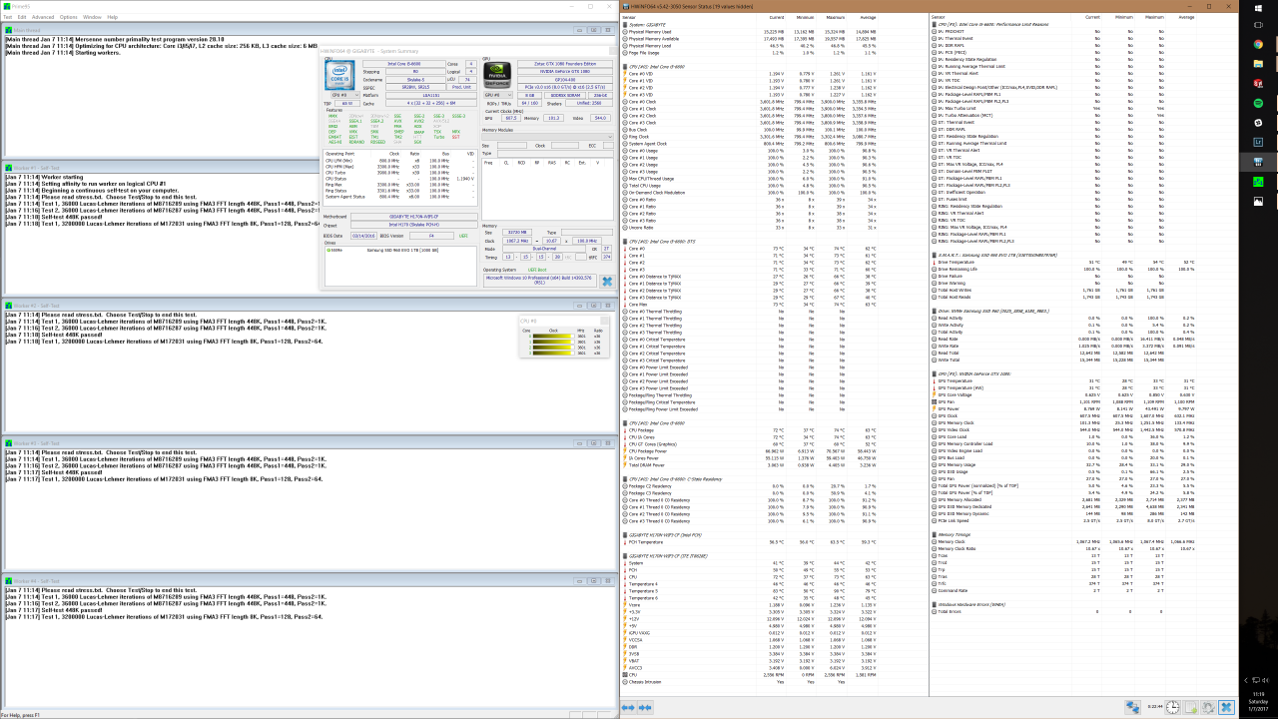Close sensor status with blue X icon
This screenshot has height=719, width=1278.
pyautogui.click(x=1226, y=707)
